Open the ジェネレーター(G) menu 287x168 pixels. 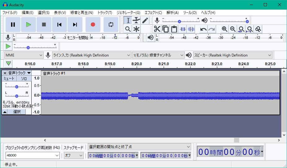click(x=128, y=13)
